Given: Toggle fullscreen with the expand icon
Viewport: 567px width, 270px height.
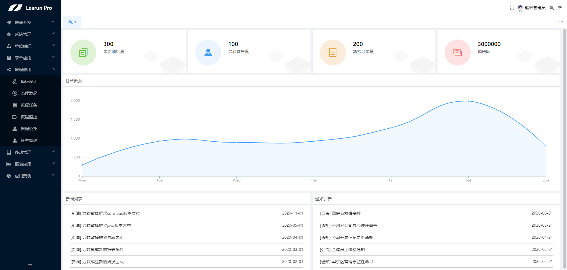Looking at the screenshot, I should (512, 8).
